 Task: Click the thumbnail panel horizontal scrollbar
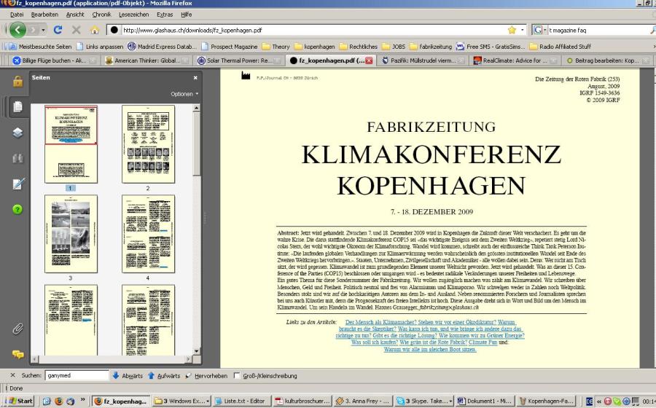pyautogui.click(x=112, y=358)
